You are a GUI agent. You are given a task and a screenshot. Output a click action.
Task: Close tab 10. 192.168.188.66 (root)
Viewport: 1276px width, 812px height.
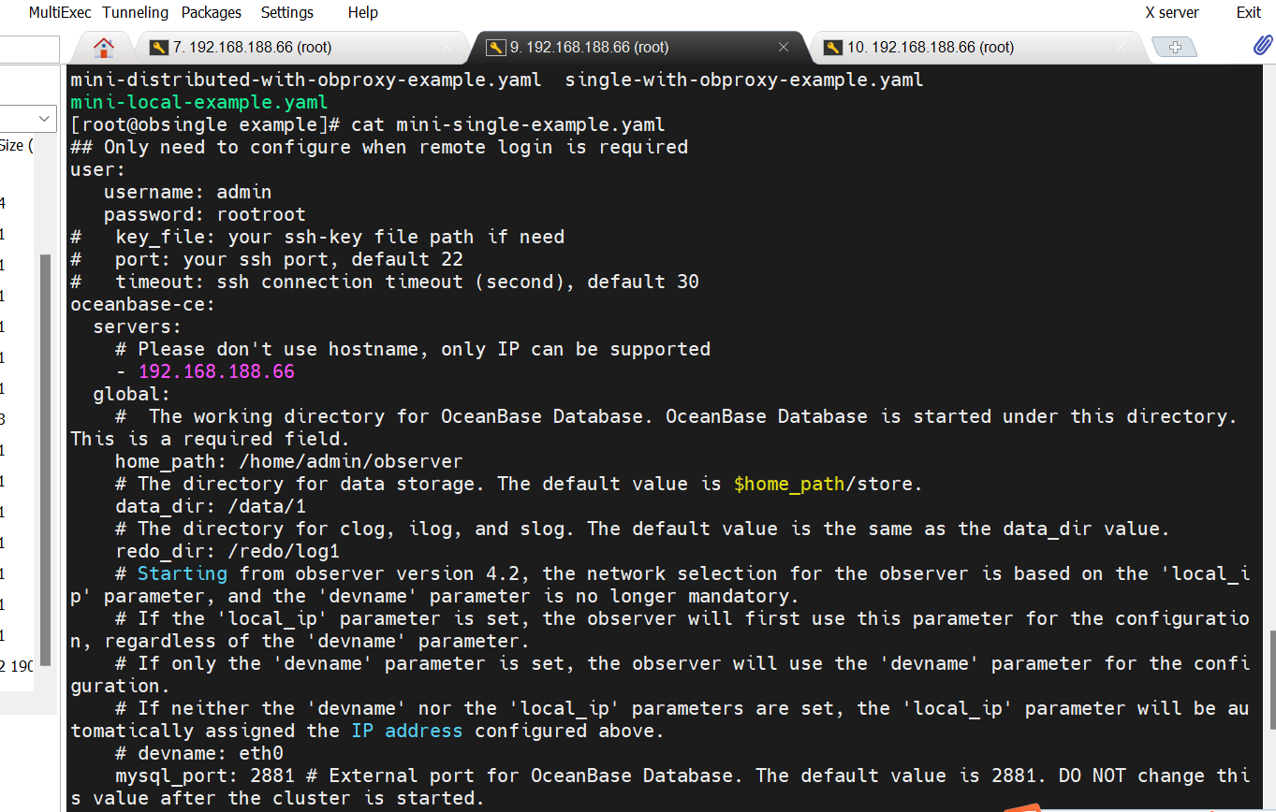pyautogui.click(x=1121, y=47)
